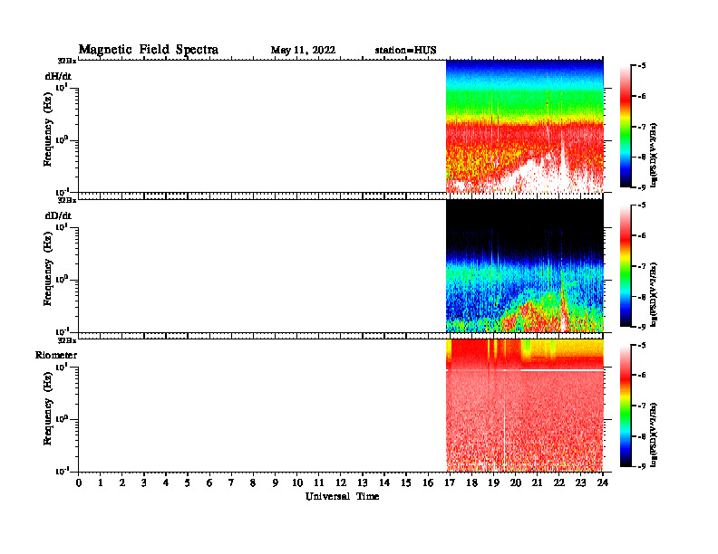Click hour 11 on the Universal Time axis
Viewport: 718px width, 554px height.
click(319, 483)
